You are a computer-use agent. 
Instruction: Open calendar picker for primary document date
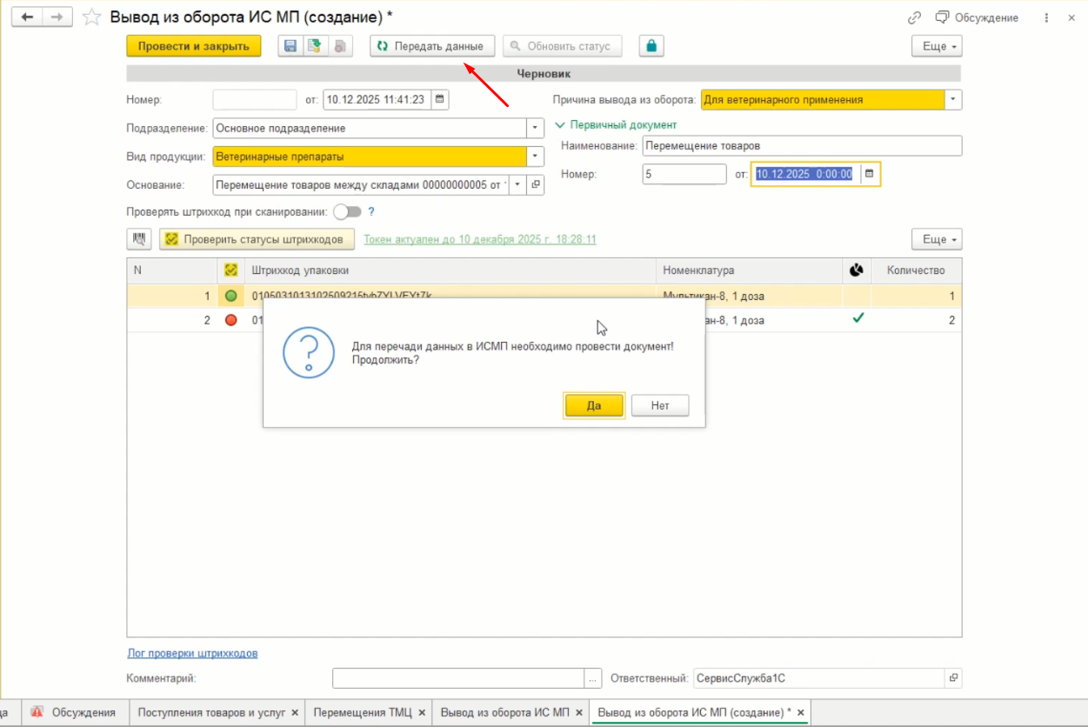(870, 174)
